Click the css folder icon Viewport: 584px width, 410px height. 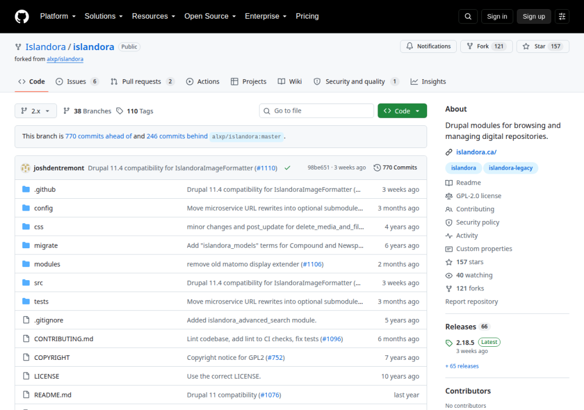(26, 226)
